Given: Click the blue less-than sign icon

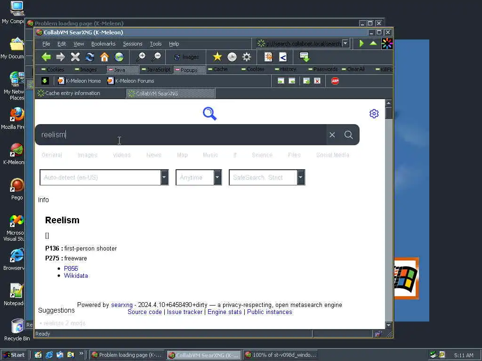Looking at the screenshot, I should (283, 57).
